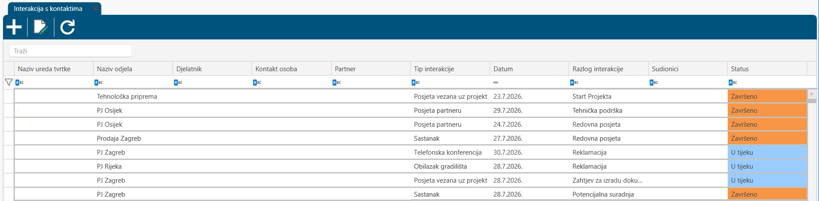The width and height of the screenshot is (819, 201).
Task: Select the PJ Rijeka cell
Action: [133, 166]
